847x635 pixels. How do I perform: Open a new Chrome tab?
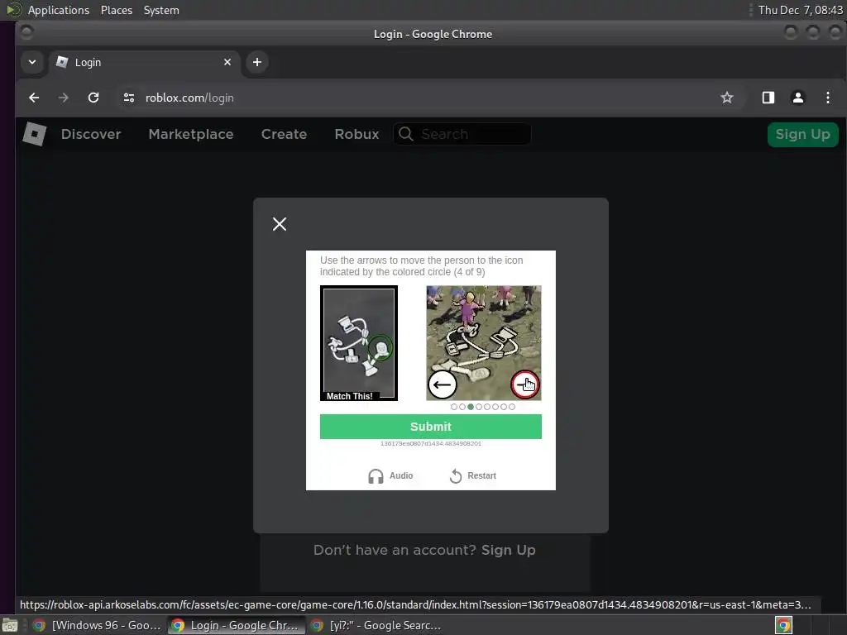257,62
